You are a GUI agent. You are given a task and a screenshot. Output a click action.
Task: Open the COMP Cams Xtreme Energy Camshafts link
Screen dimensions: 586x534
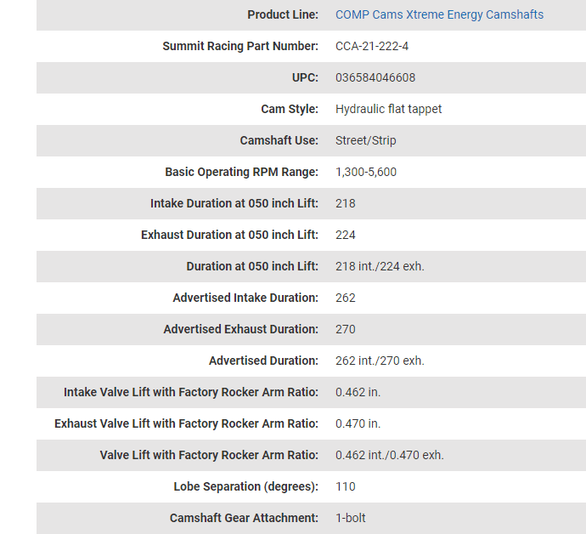pos(439,14)
